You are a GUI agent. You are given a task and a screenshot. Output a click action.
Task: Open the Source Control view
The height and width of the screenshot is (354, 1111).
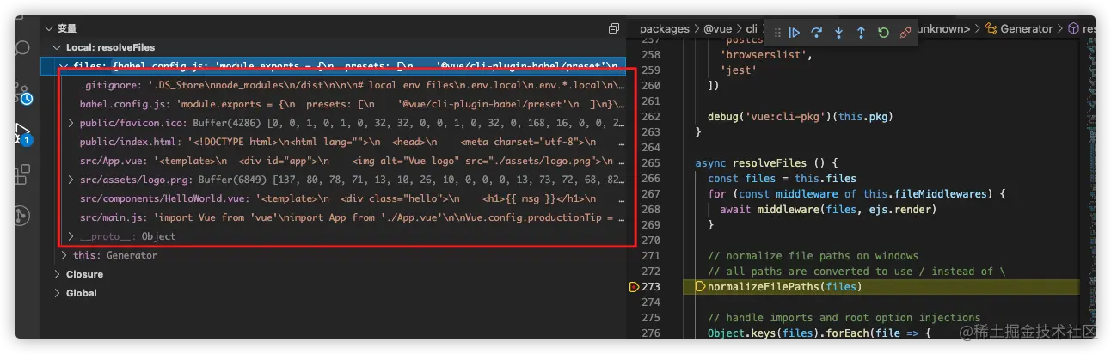click(x=23, y=93)
